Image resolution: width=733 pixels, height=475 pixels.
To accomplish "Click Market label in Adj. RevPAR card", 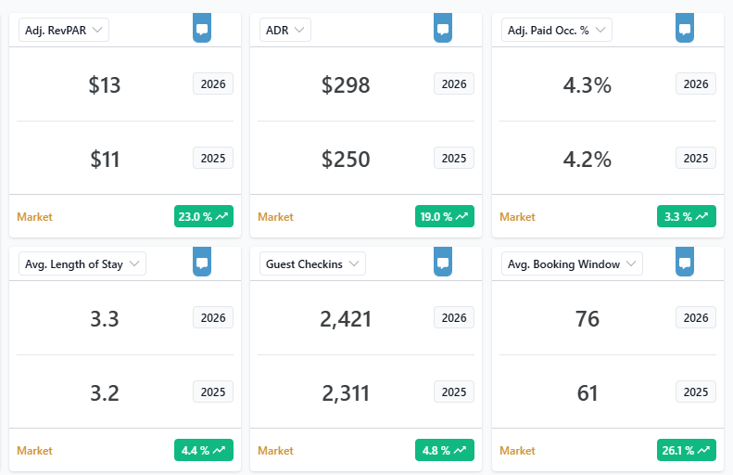I will 34,217.
